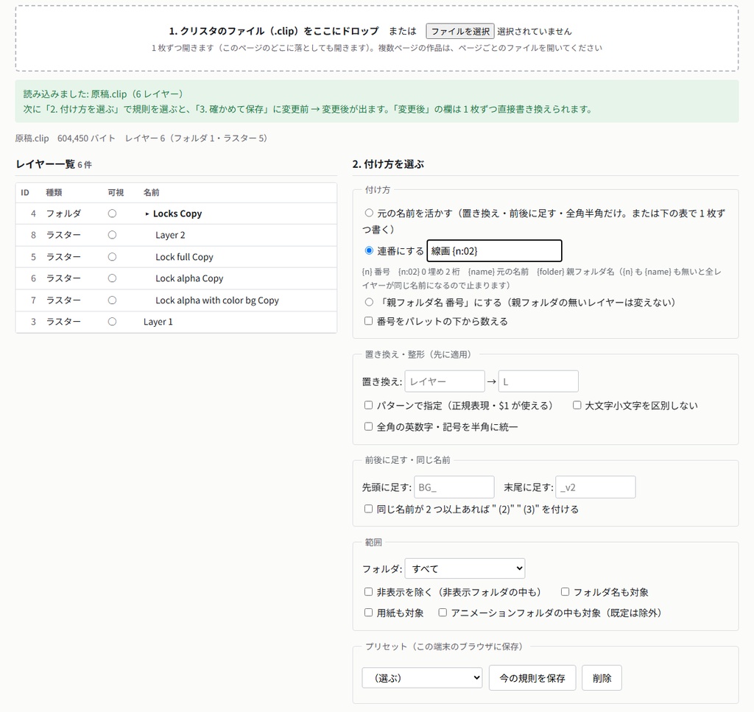
Task: Click the 種類 column header
Action: click(x=54, y=192)
